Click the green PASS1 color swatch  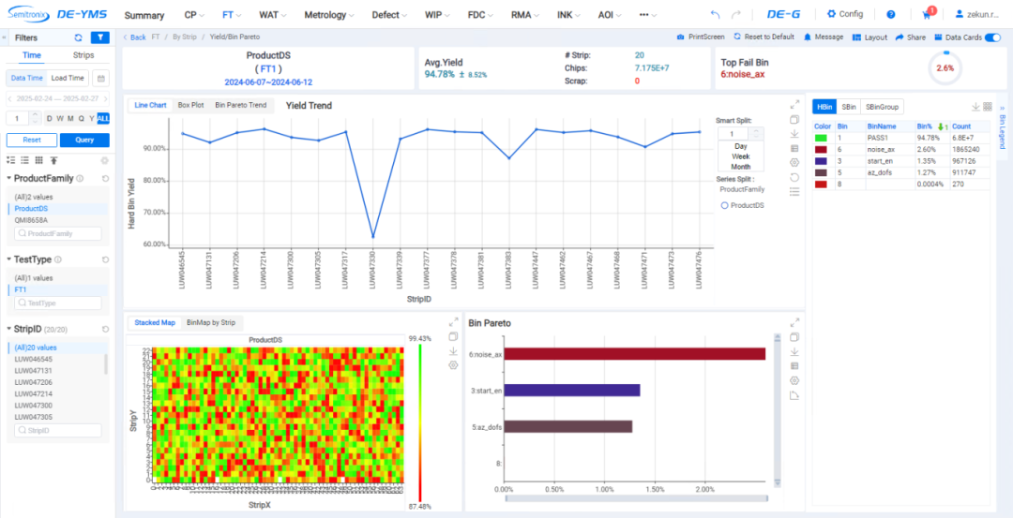click(x=822, y=138)
